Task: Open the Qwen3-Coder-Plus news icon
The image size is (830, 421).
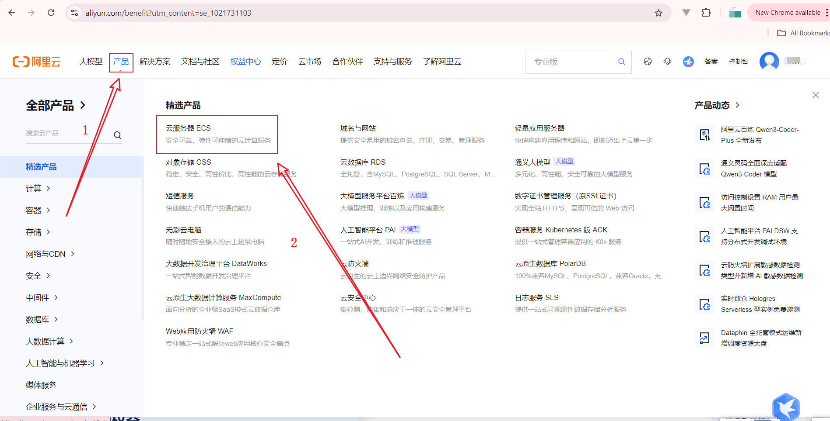Action: [x=704, y=135]
